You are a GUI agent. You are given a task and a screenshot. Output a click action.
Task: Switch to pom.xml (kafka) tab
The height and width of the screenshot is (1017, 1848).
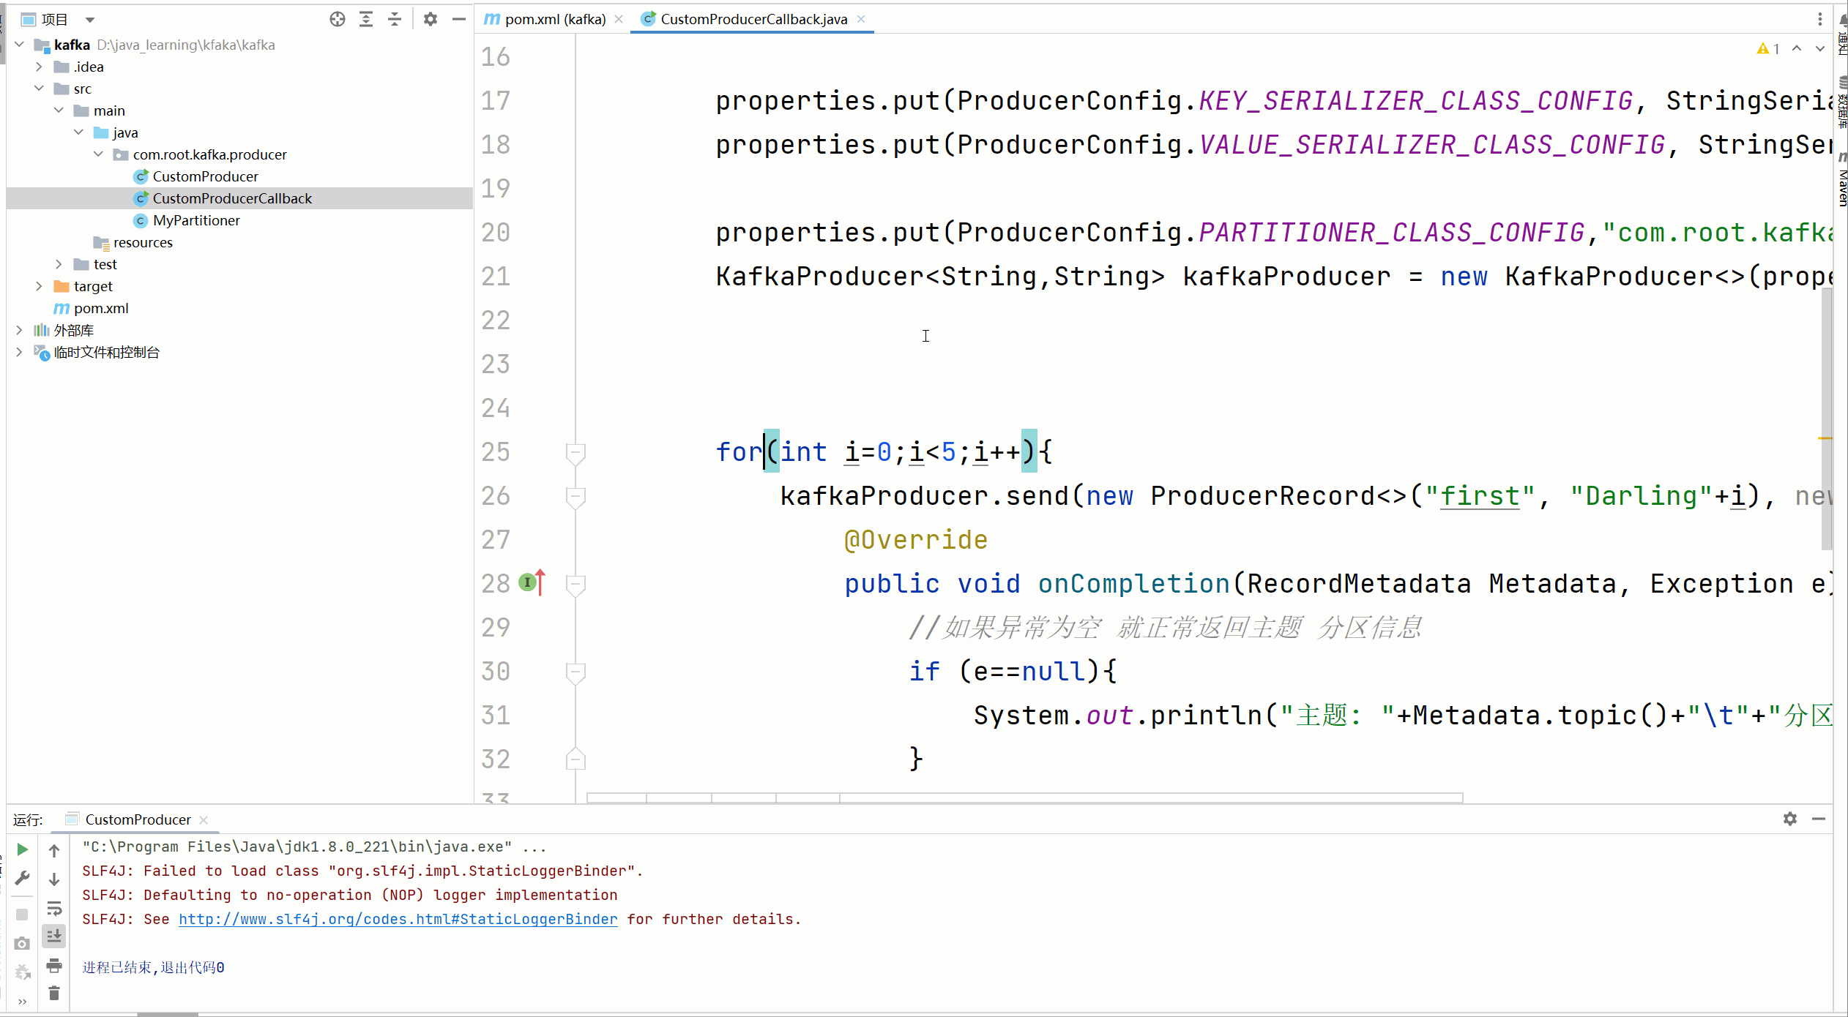[x=554, y=20]
